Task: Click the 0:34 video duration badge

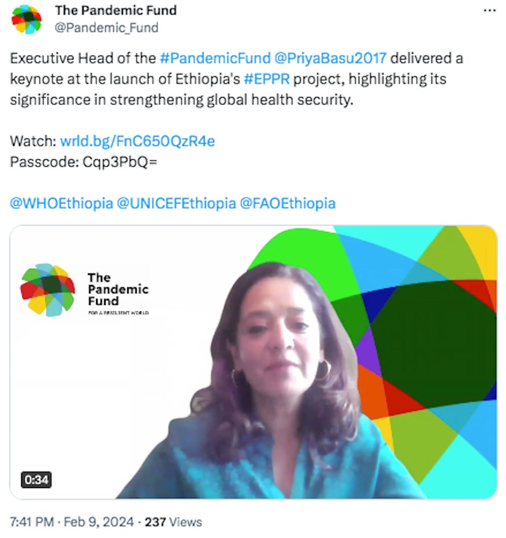Action: point(36,479)
